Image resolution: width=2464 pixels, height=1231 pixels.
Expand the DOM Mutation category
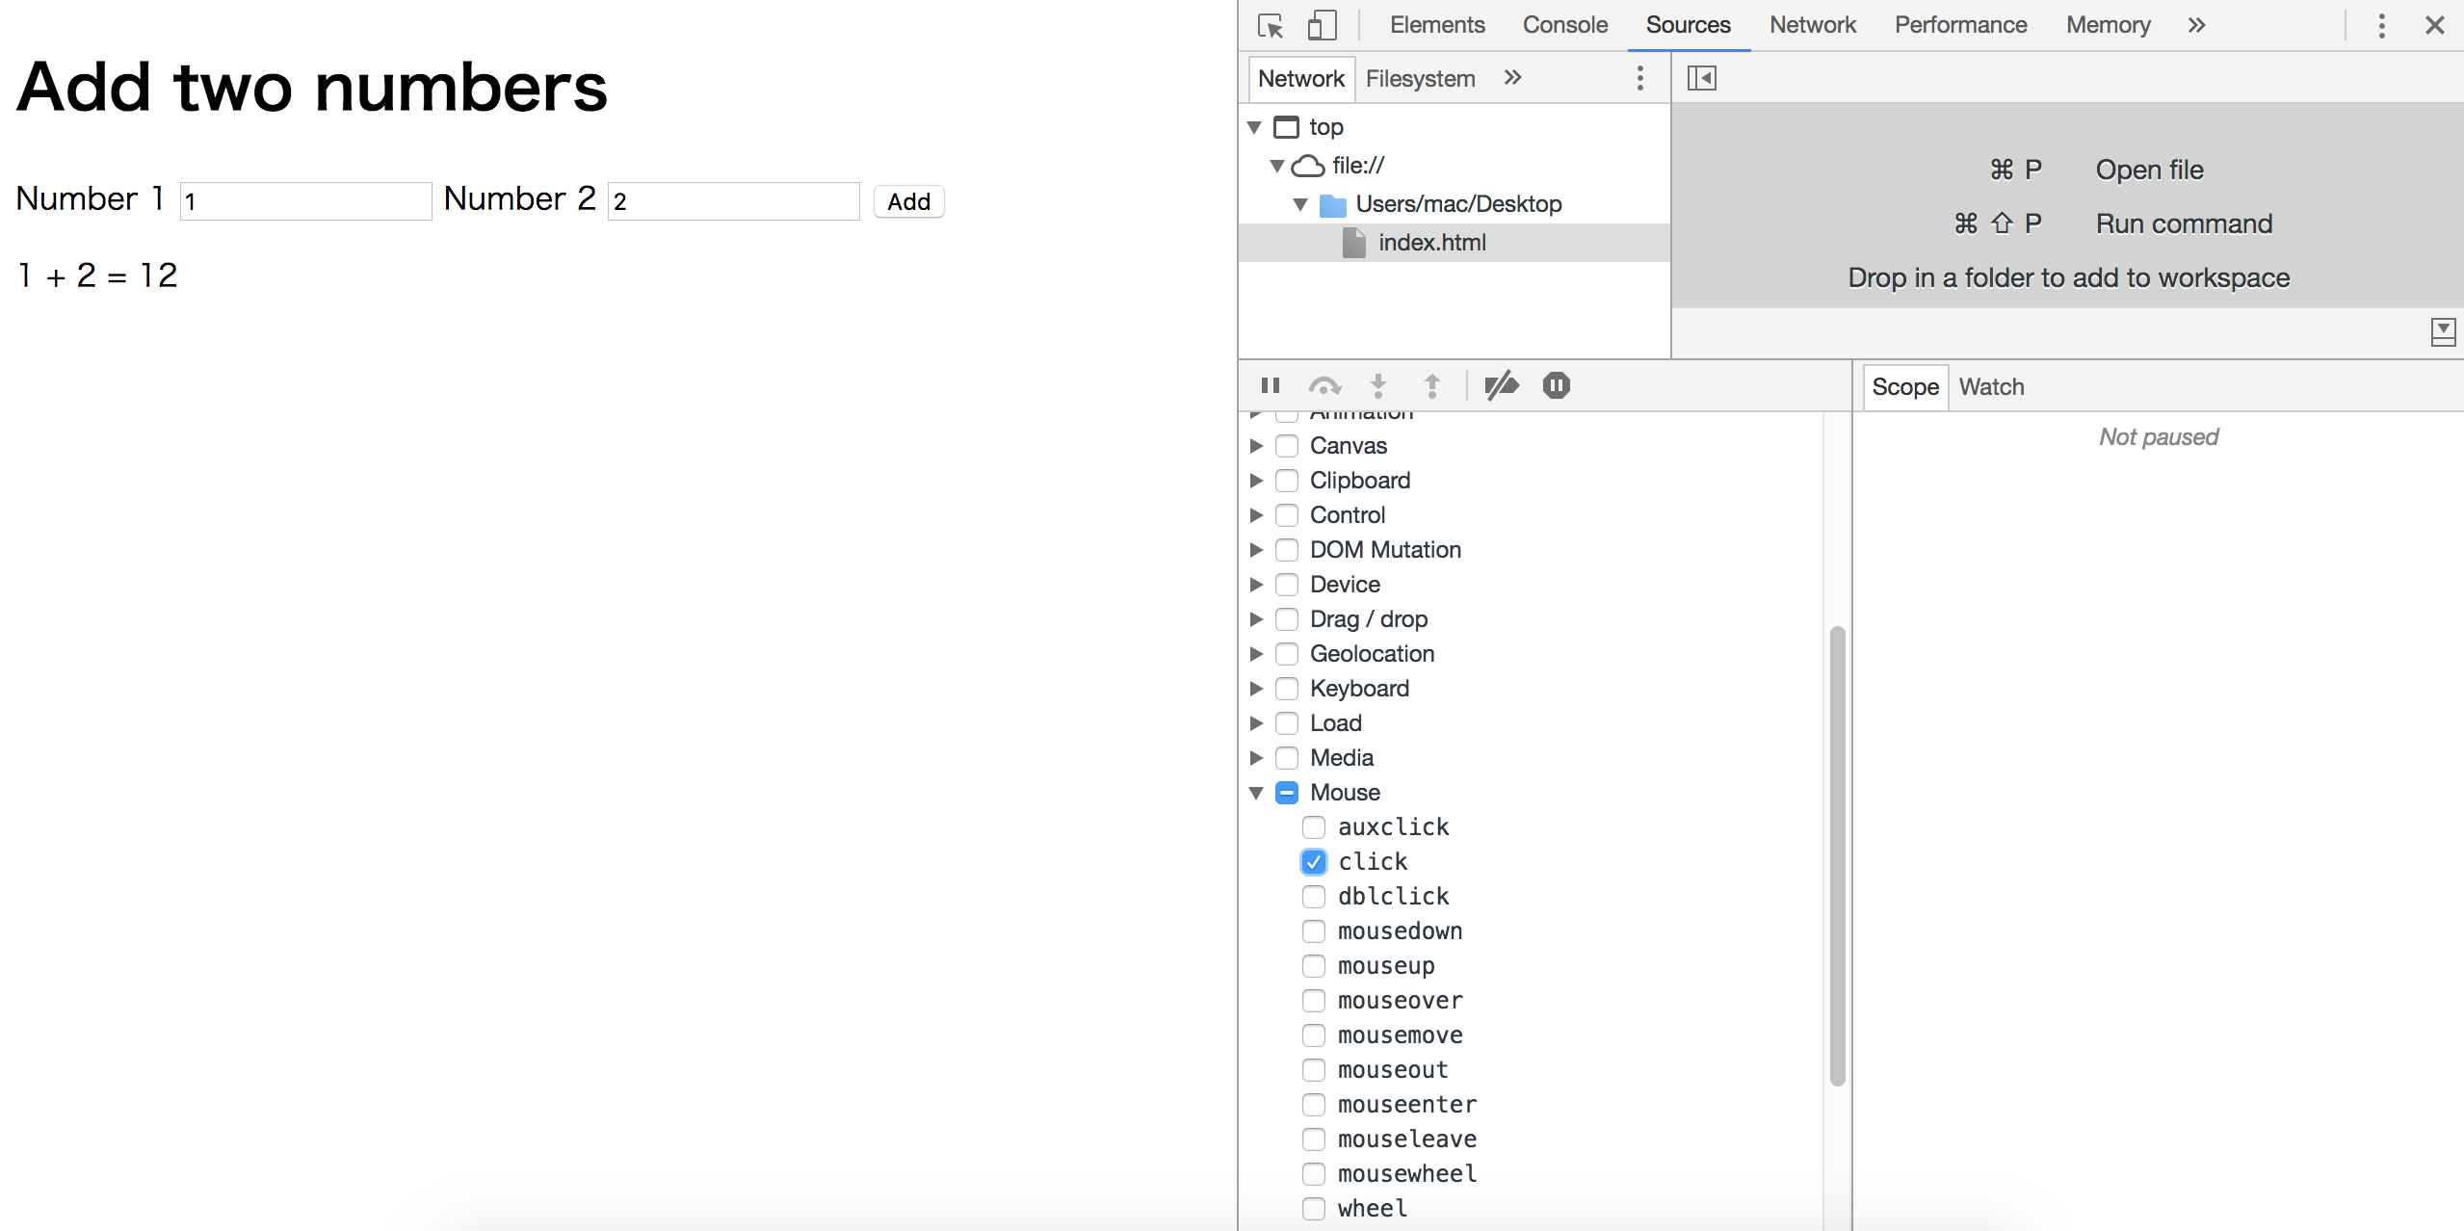pyautogui.click(x=1256, y=550)
